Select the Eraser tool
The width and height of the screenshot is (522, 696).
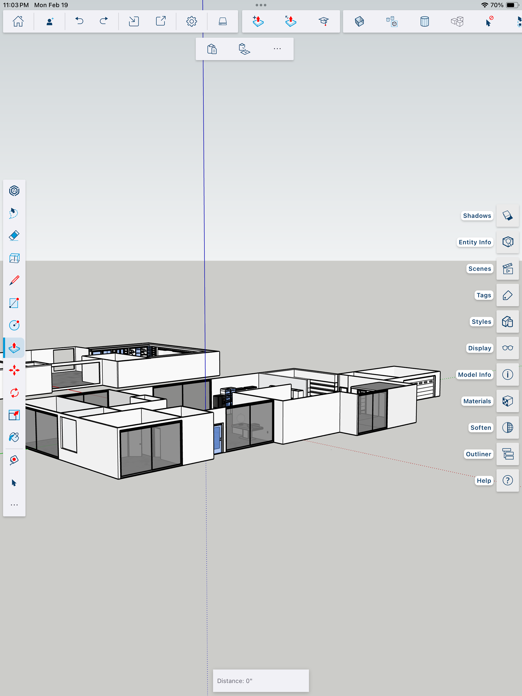pyautogui.click(x=14, y=235)
